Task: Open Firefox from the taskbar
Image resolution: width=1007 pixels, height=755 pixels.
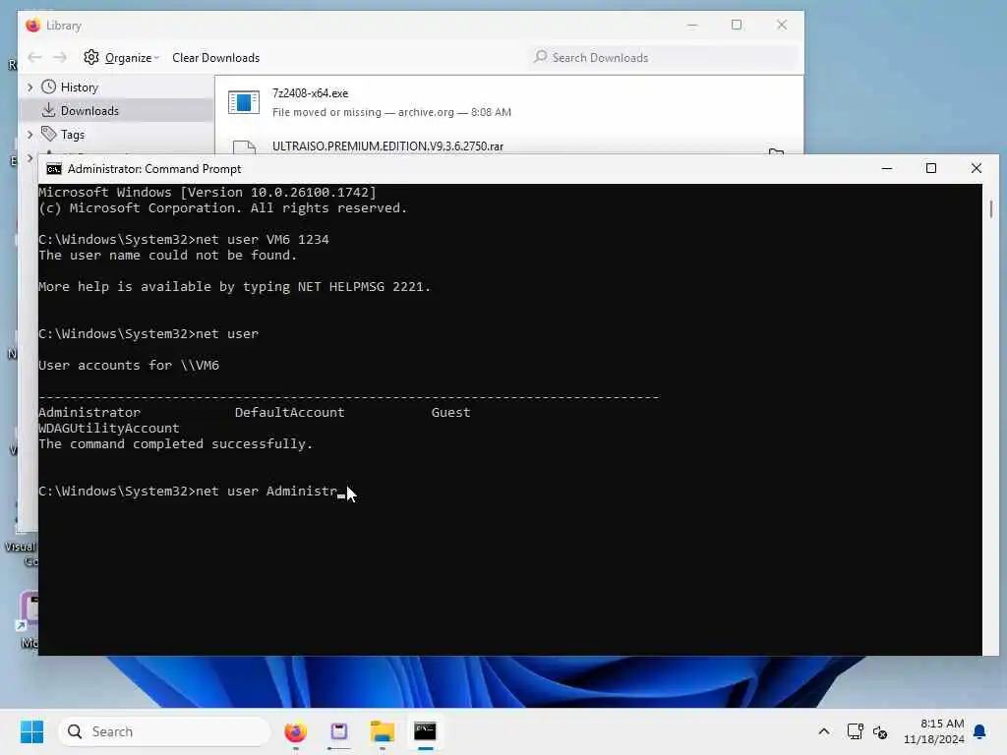Action: [295, 731]
